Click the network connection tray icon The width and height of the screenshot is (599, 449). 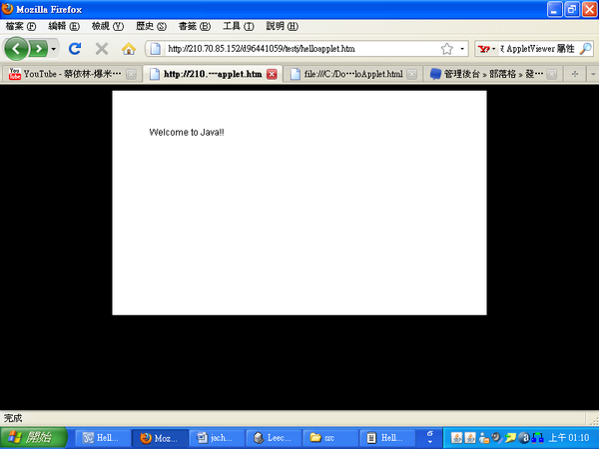(537, 438)
